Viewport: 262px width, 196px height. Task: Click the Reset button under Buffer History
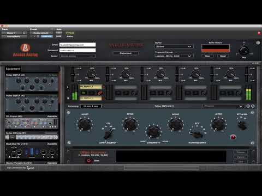(223, 56)
